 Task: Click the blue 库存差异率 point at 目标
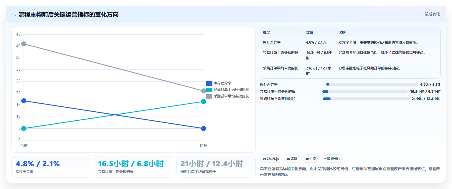pos(204,129)
